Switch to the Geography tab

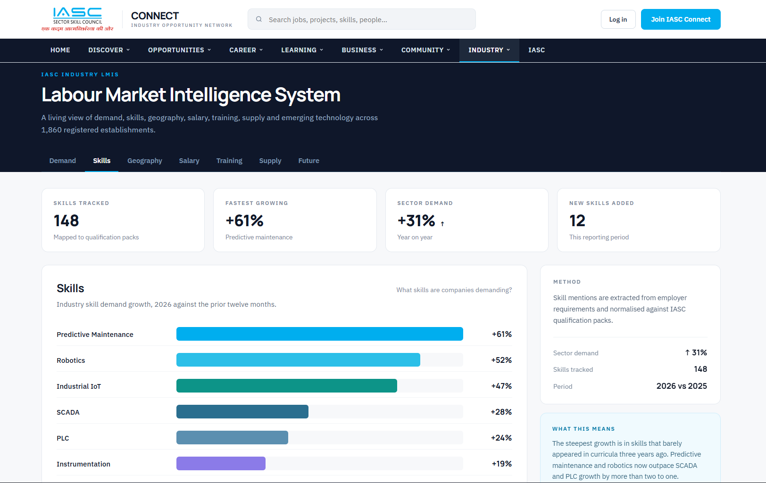pyautogui.click(x=145, y=161)
